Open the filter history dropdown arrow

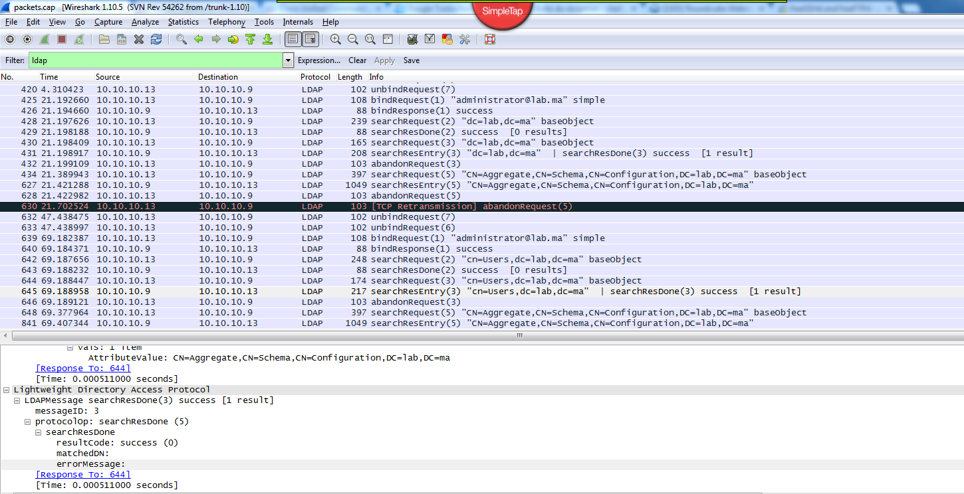288,60
